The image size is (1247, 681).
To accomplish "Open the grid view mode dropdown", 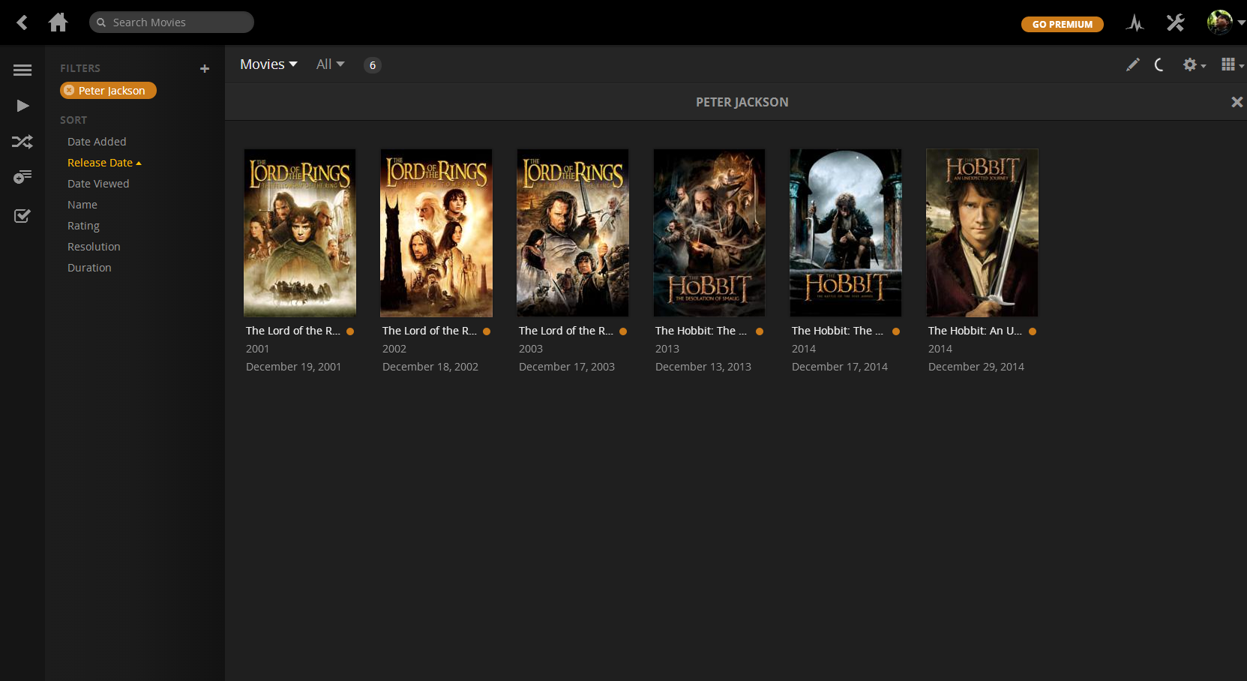I will (x=1232, y=65).
